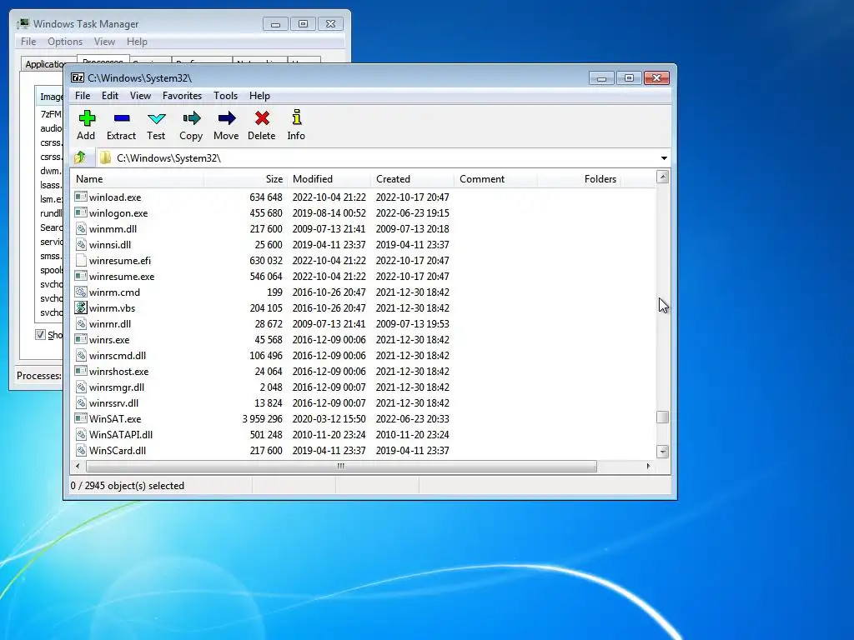Click the scroll up arrow of file list
Screen dimensions: 854x640
(662, 177)
